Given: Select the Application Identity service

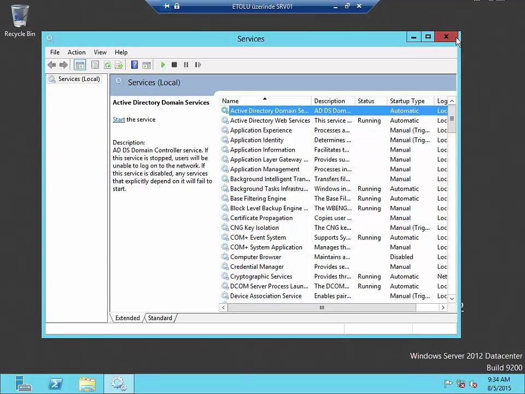Looking at the screenshot, I should pyautogui.click(x=334, y=140).
